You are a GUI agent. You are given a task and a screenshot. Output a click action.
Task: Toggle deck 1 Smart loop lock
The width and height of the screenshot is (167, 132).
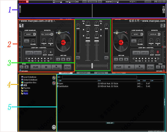(51, 52)
